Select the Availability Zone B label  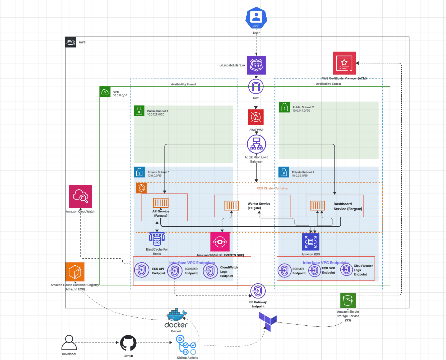pyautogui.click(x=328, y=84)
